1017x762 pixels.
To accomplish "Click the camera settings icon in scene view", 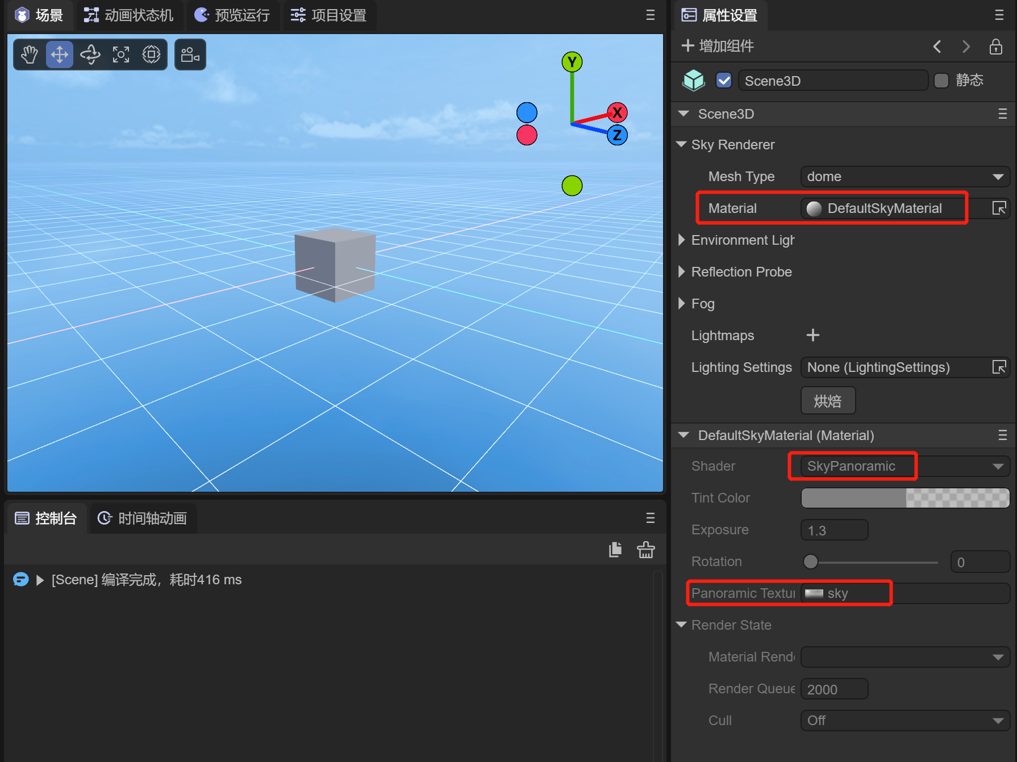I will 190,55.
